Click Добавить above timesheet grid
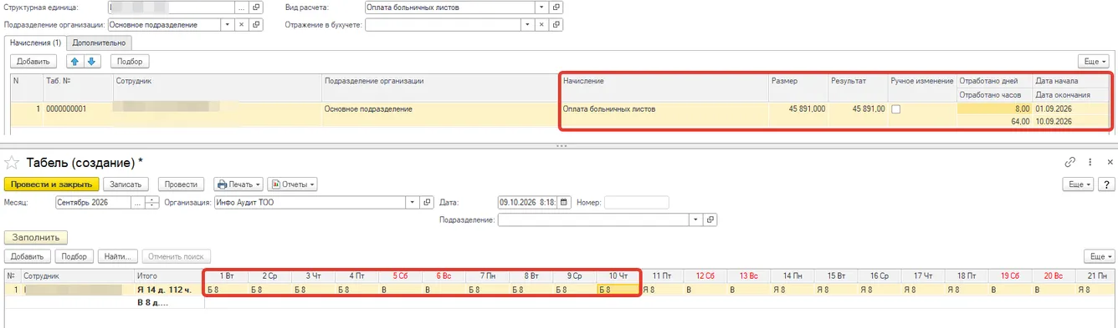Screen dimensions: 1118x328 click(x=28, y=256)
